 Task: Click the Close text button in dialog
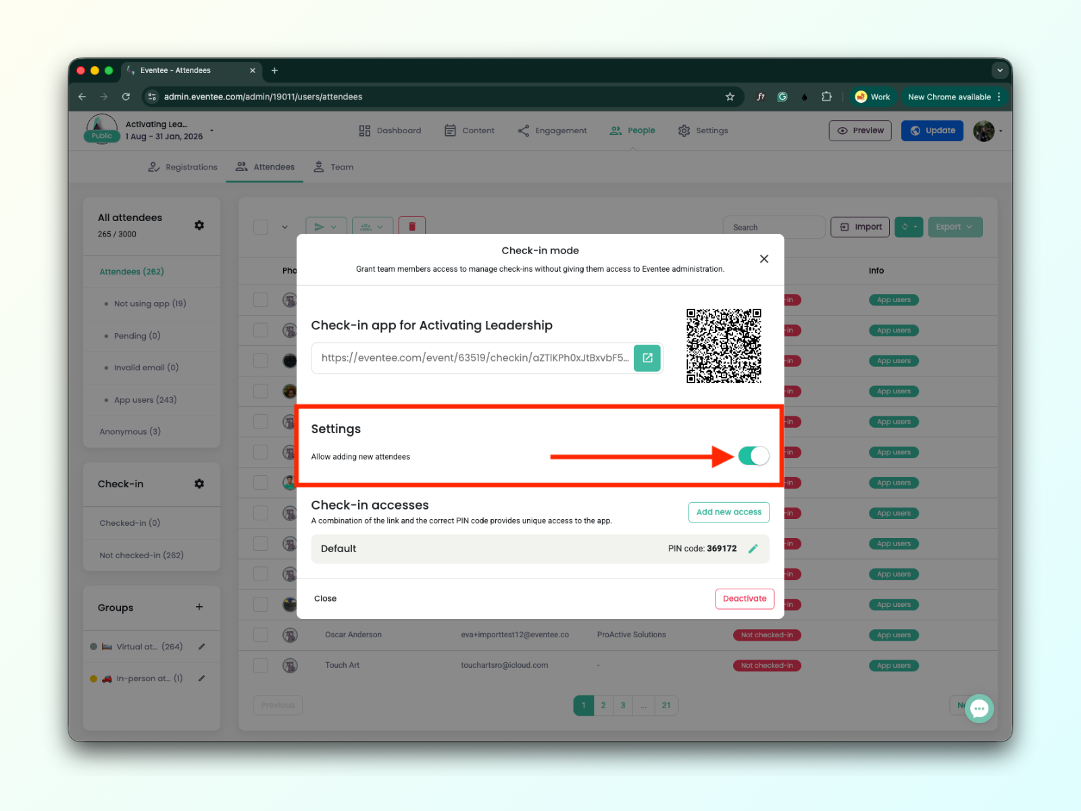325,599
